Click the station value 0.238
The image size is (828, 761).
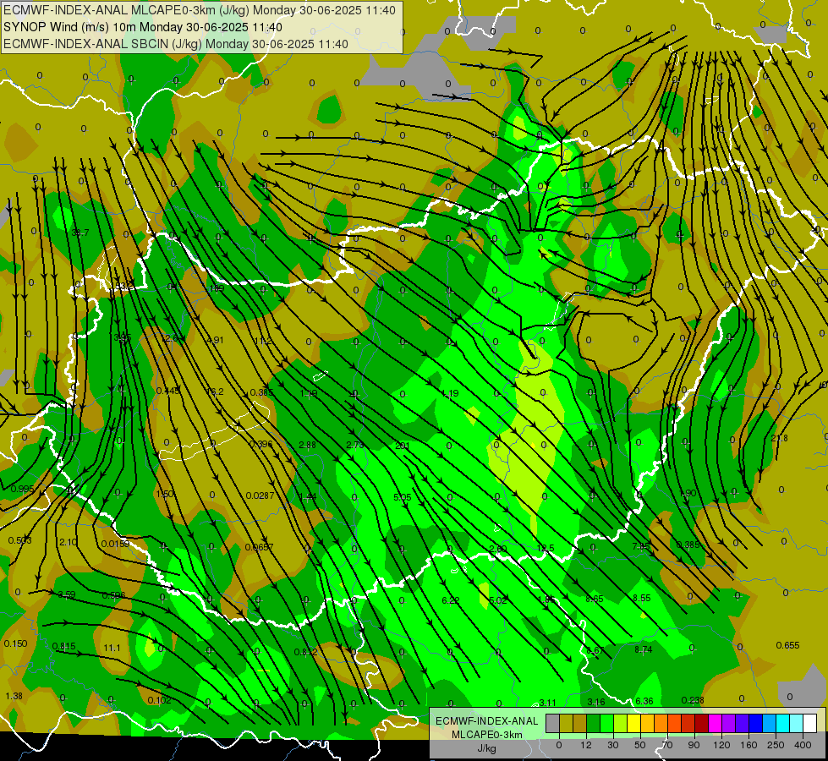pos(693,700)
